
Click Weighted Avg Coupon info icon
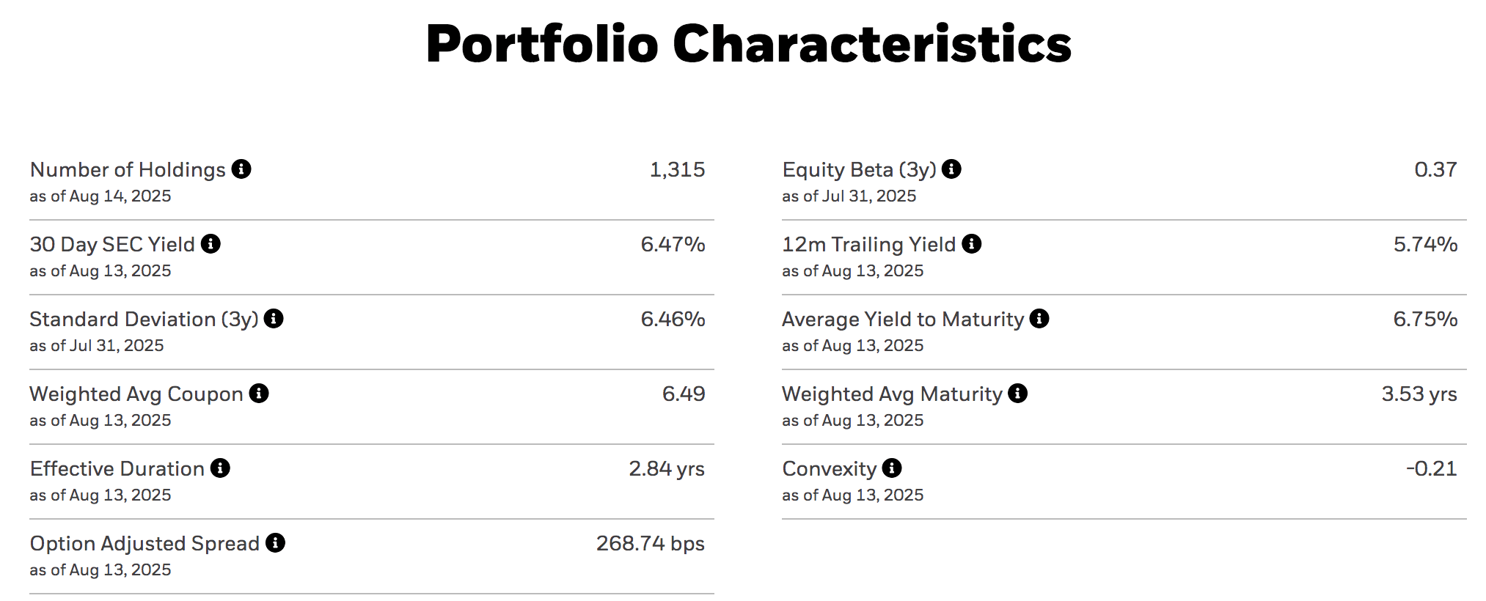pyautogui.click(x=259, y=394)
